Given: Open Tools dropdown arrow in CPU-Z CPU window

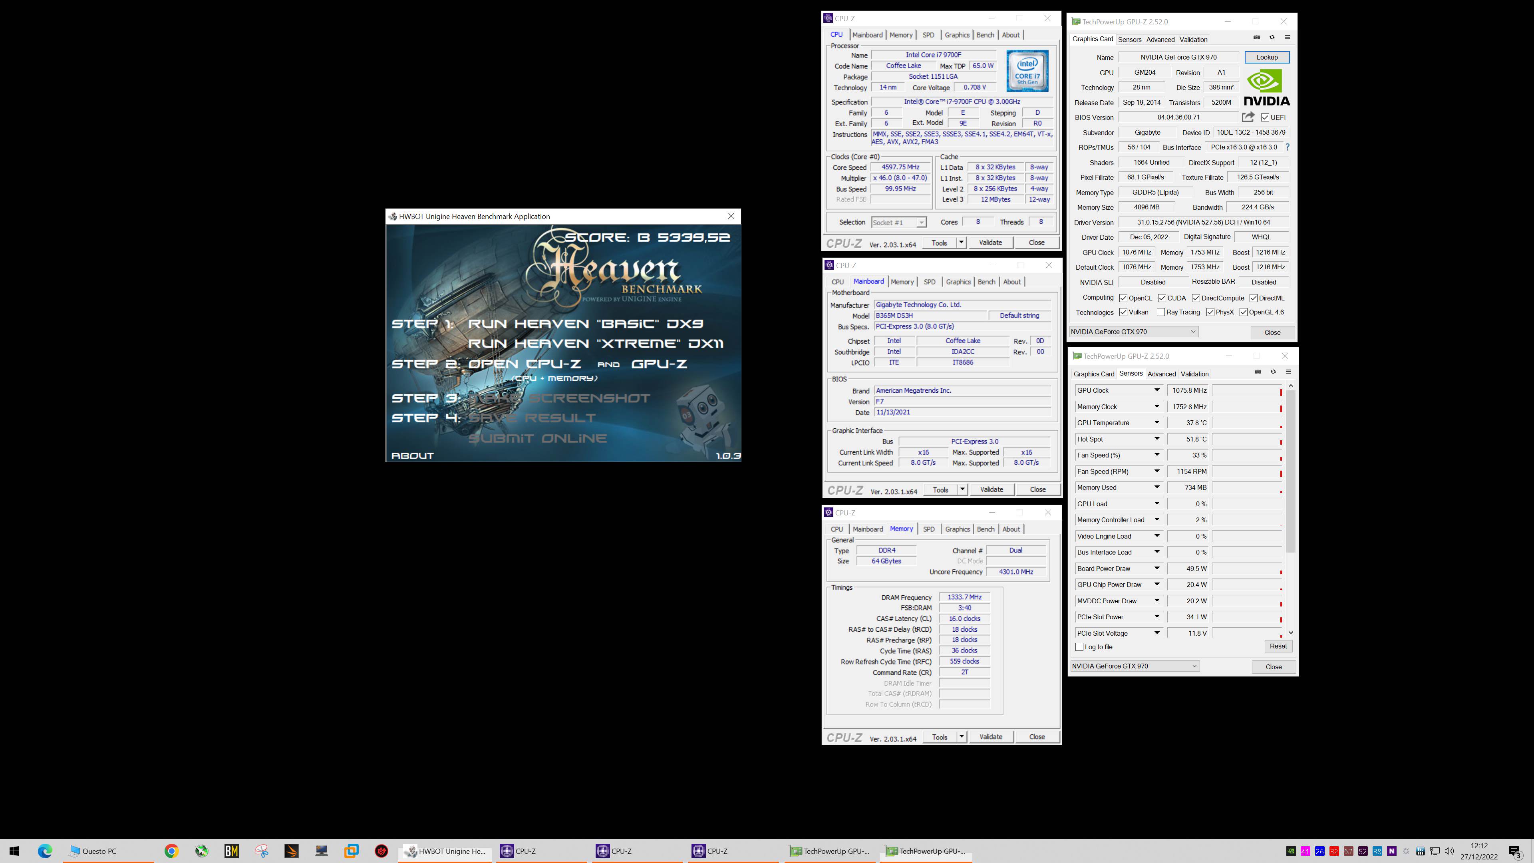Looking at the screenshot, I should tap(960, 243).
